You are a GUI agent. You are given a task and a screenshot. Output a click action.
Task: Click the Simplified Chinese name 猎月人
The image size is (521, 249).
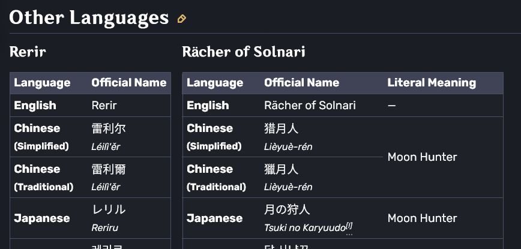[281, 128]
